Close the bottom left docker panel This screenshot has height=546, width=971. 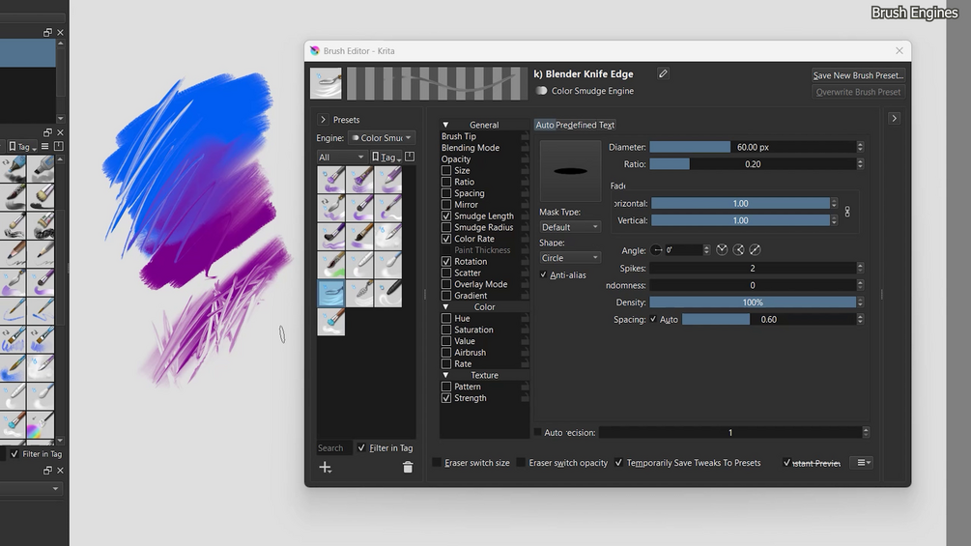point(60,471)
